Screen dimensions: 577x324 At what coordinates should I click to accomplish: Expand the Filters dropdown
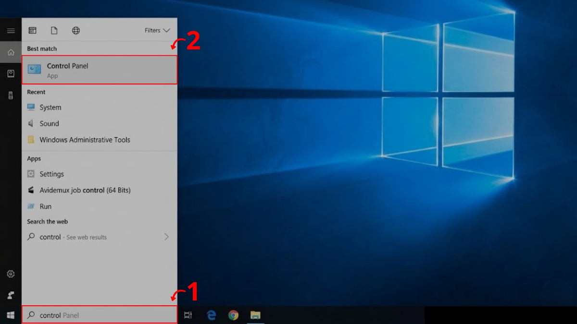[157, 31]
